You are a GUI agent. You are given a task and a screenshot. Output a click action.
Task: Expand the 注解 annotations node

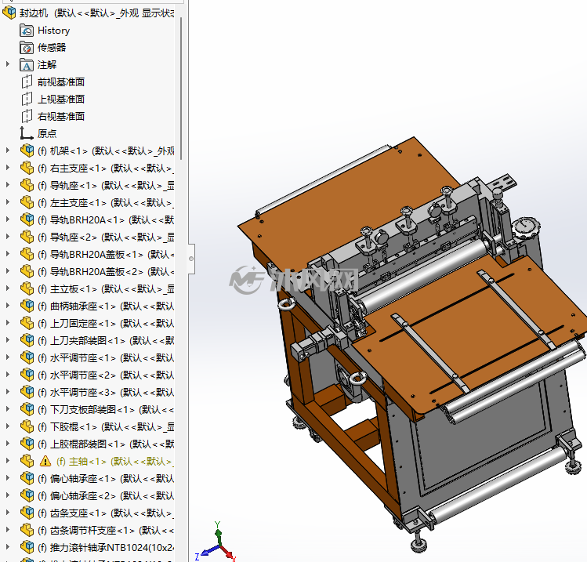[8, 64]
